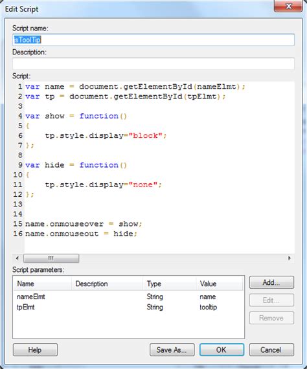Click the String type of tpElmt

pyautogui.click(x=155, y=307)
